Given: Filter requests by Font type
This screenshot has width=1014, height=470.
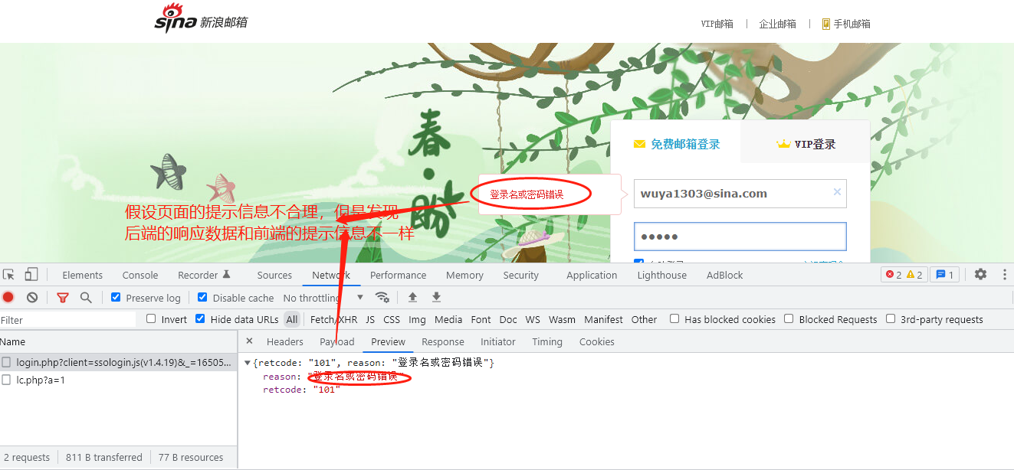Looking at the screenshot, I should (x=481, y=319).
